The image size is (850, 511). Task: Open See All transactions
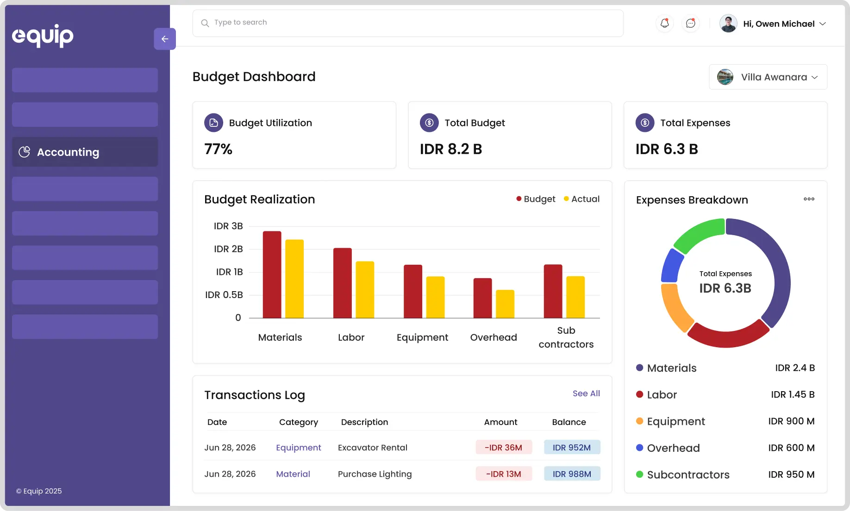(586, 393)
